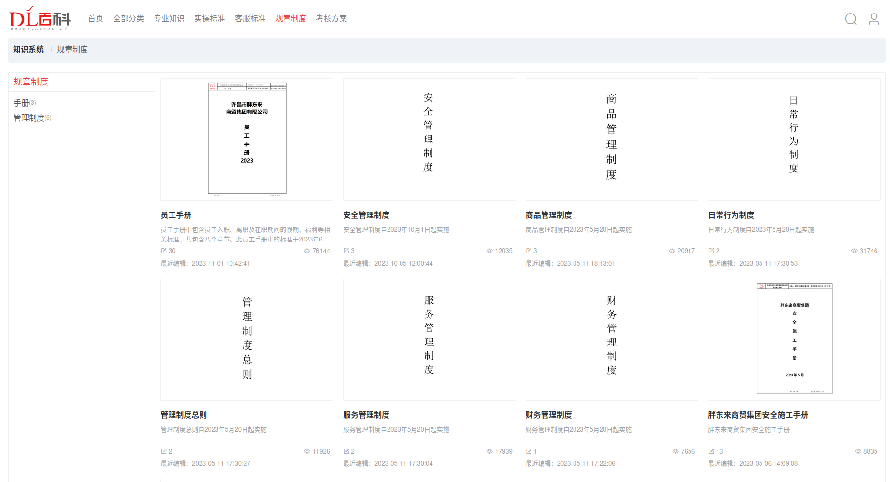The height and width of the screenshot is (482, 890).
Task: Click edit count icon on 安全管理制度 card
Action: pos(346,251)
